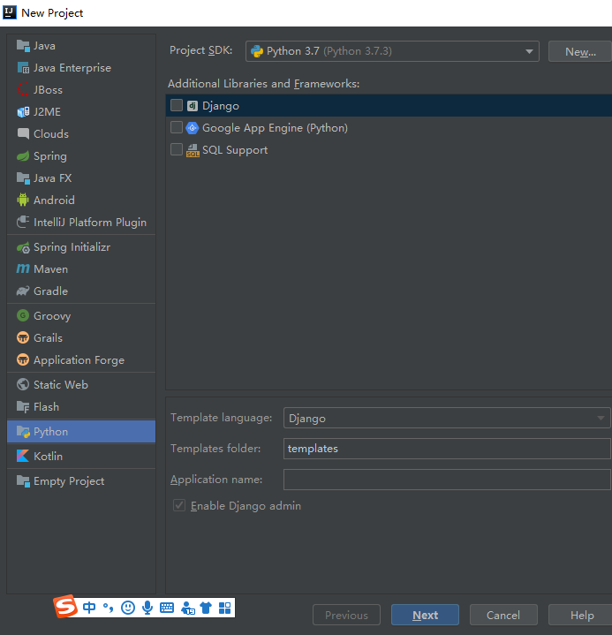Image resolution: width=612 pixels, height=635 pixels.
Task: Select the Java project type icon
Action: [23, 46]
